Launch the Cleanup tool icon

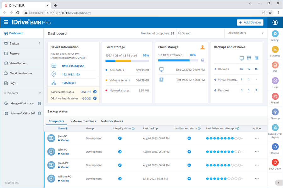(x=275, y=112)
